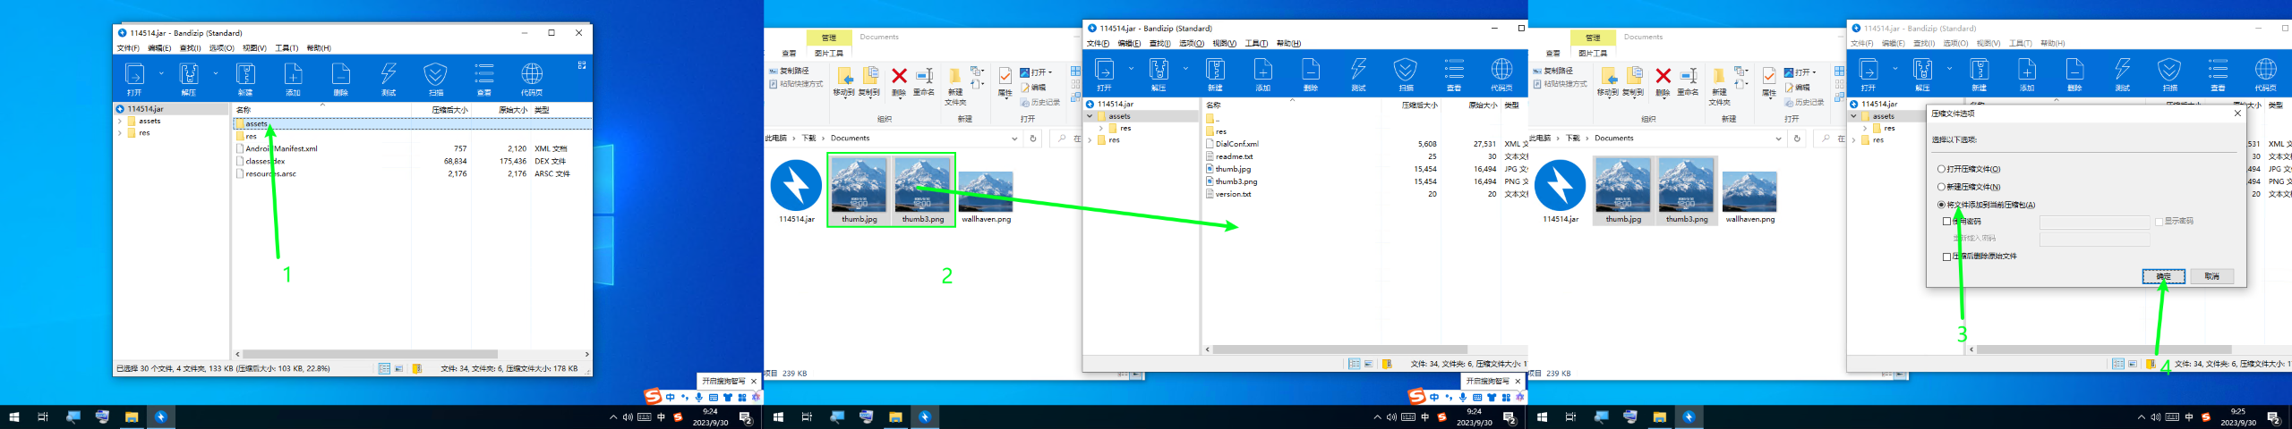The image size is (2292, 429).
Task: Select the 打开压缩文件(O) radio option
Action: pyautogui.click(x=1941, y=169)
